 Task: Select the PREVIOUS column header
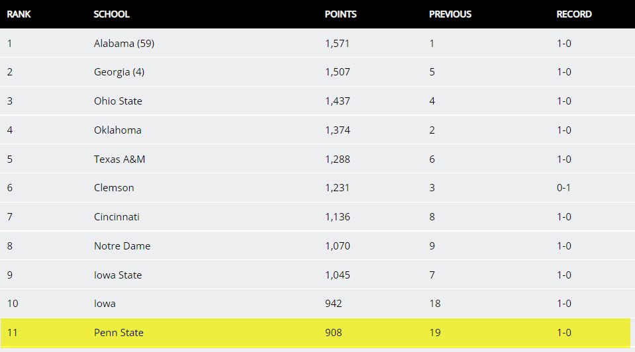(450, 14)
